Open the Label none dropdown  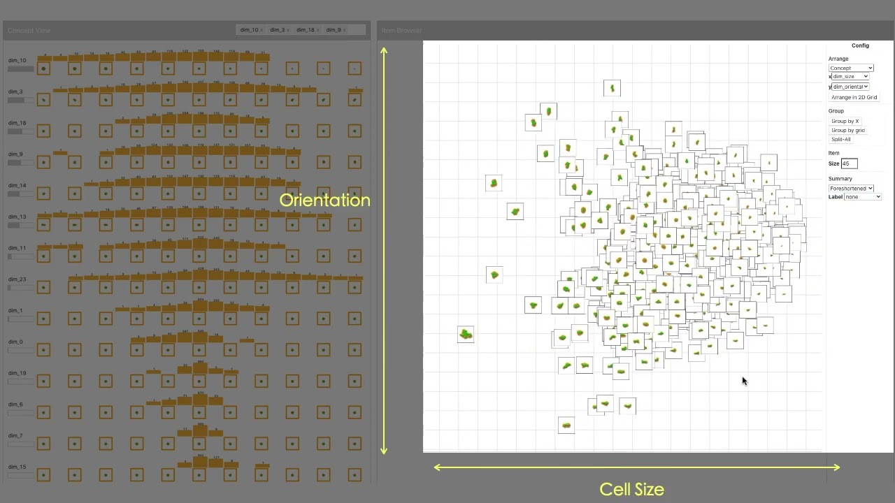tap(863, 197)
